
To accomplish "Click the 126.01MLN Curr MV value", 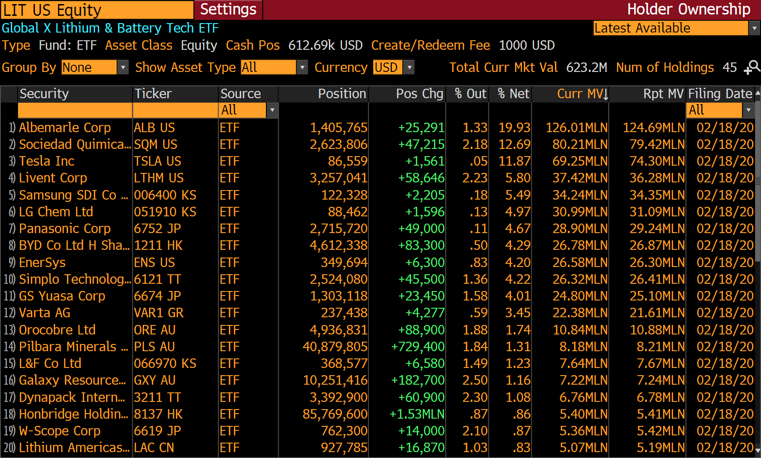I will click(x=577, y=128).
